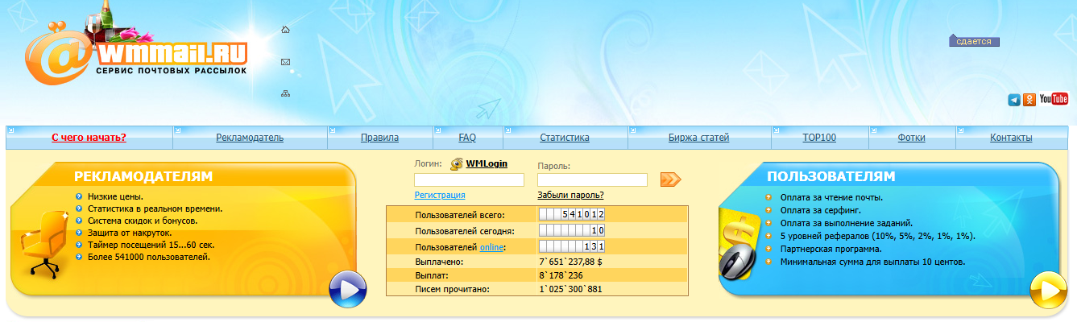Open the 'Биржа статей' menu item
Screen dimensions: 1077x322
point(698,138)
